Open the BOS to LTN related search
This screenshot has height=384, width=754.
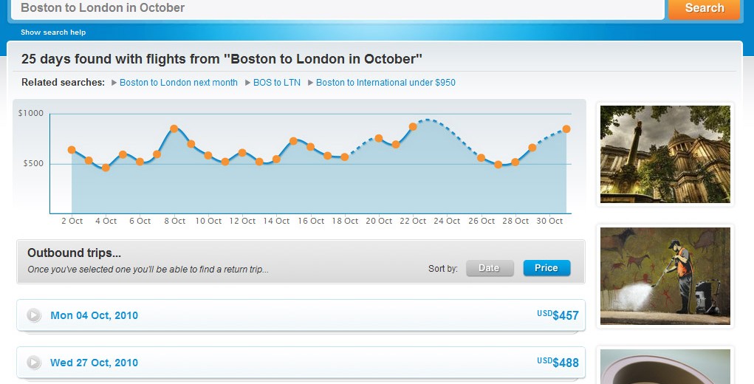tap(277, 83)
